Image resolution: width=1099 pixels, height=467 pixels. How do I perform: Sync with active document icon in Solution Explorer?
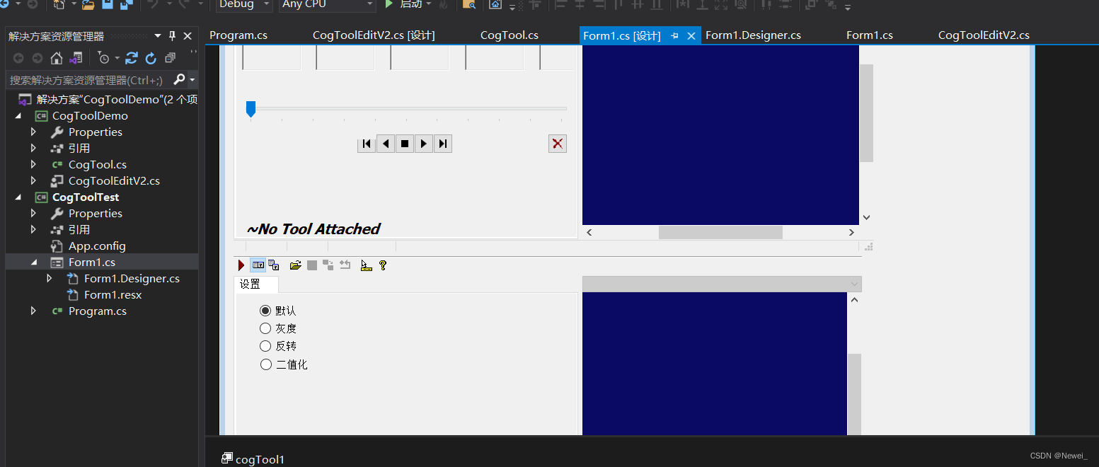132,58
